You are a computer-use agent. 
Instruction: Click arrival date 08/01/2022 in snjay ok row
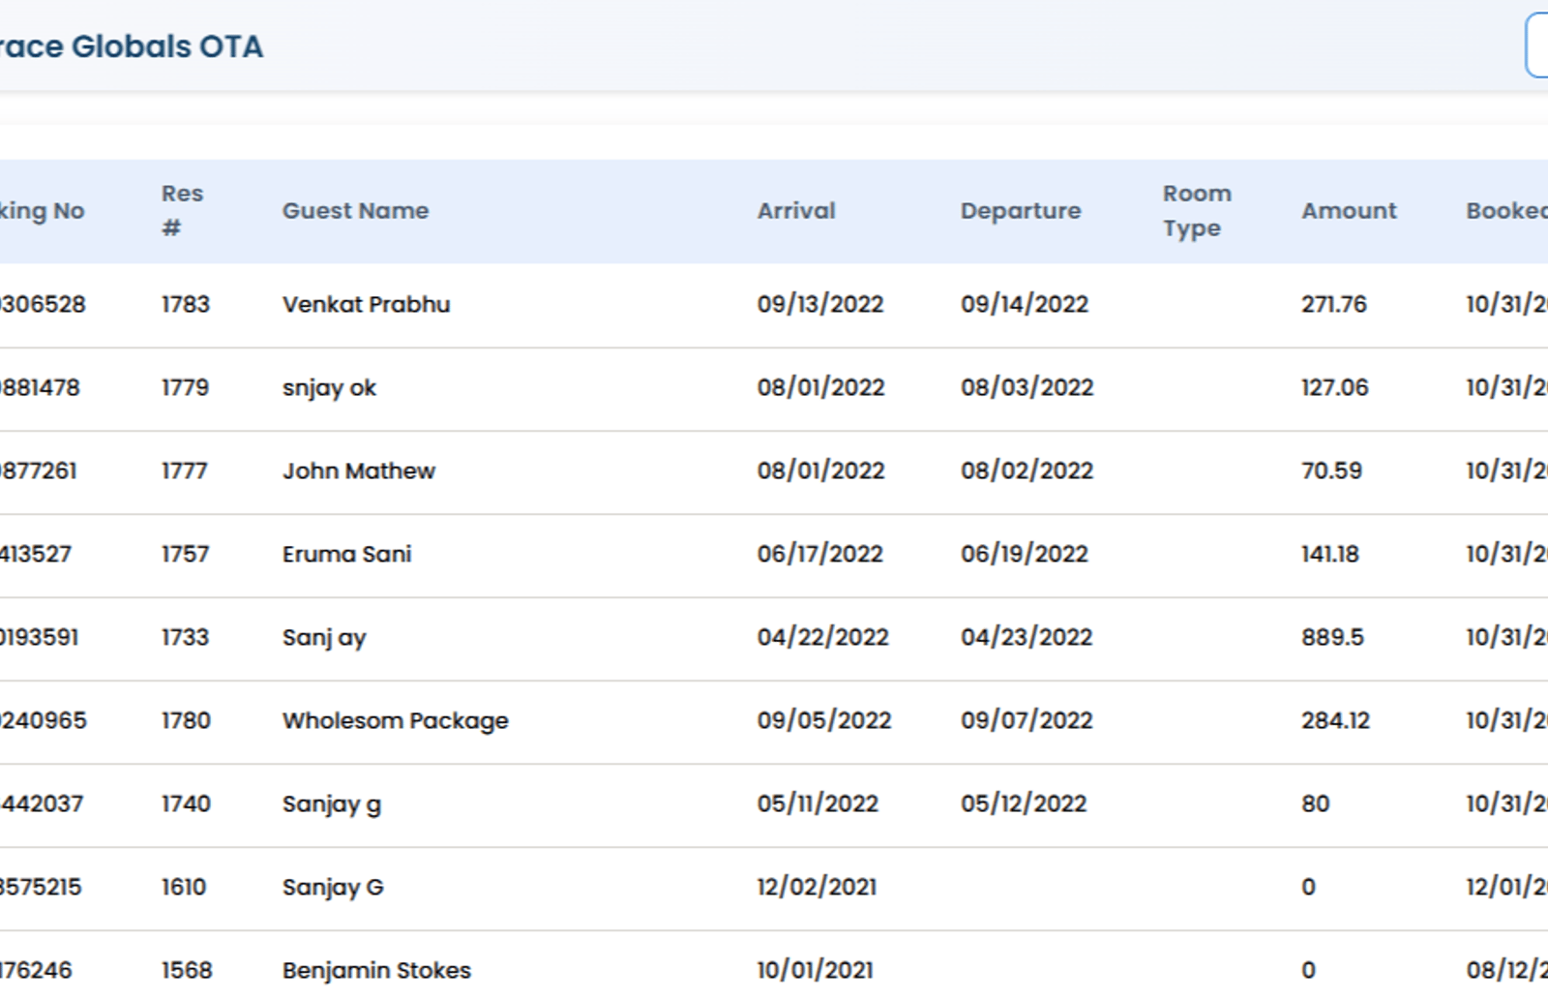[820, 387]
